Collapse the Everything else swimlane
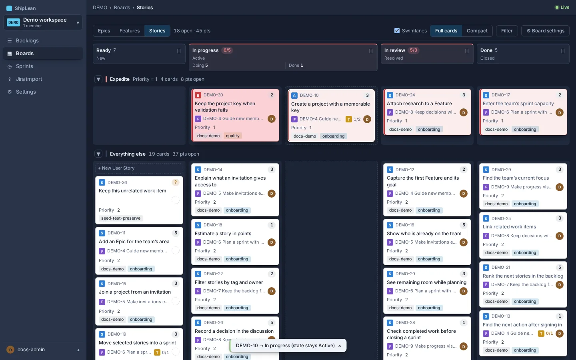Screen dimensions: 576x360 pyautogui.click(x=98, y=154)
